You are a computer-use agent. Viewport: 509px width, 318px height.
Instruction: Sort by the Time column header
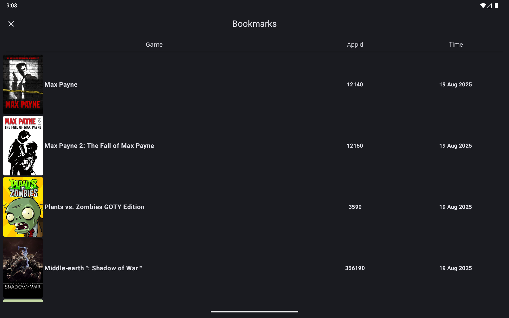pos(456,45)
